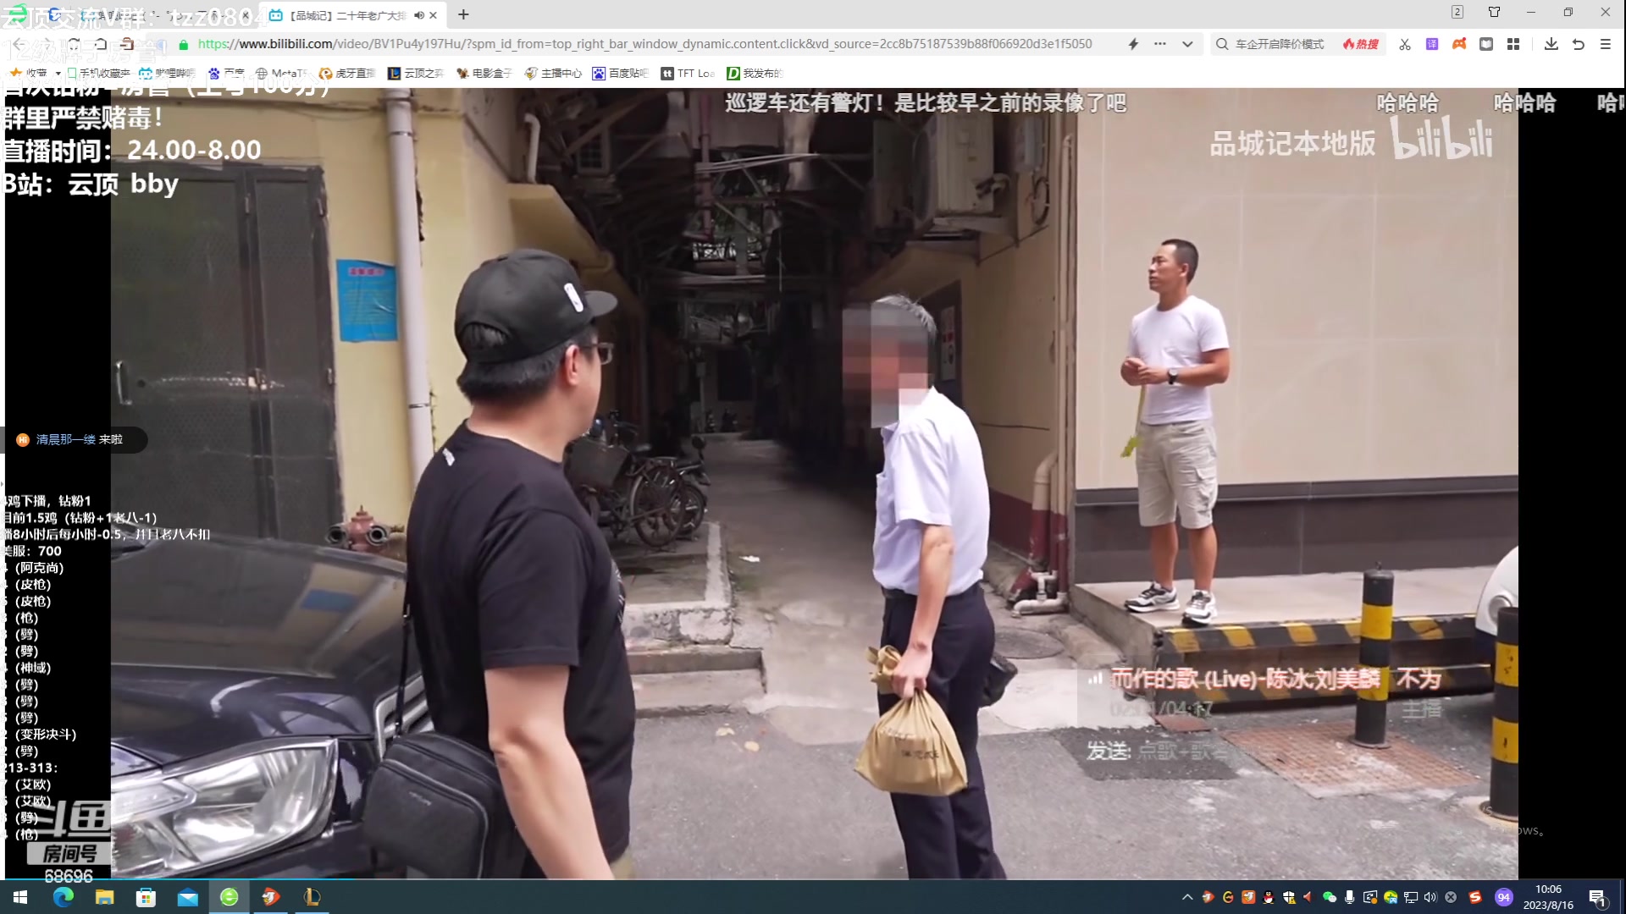
Task: Open the purple translate extension icon
Action: tap(1432, 44)
